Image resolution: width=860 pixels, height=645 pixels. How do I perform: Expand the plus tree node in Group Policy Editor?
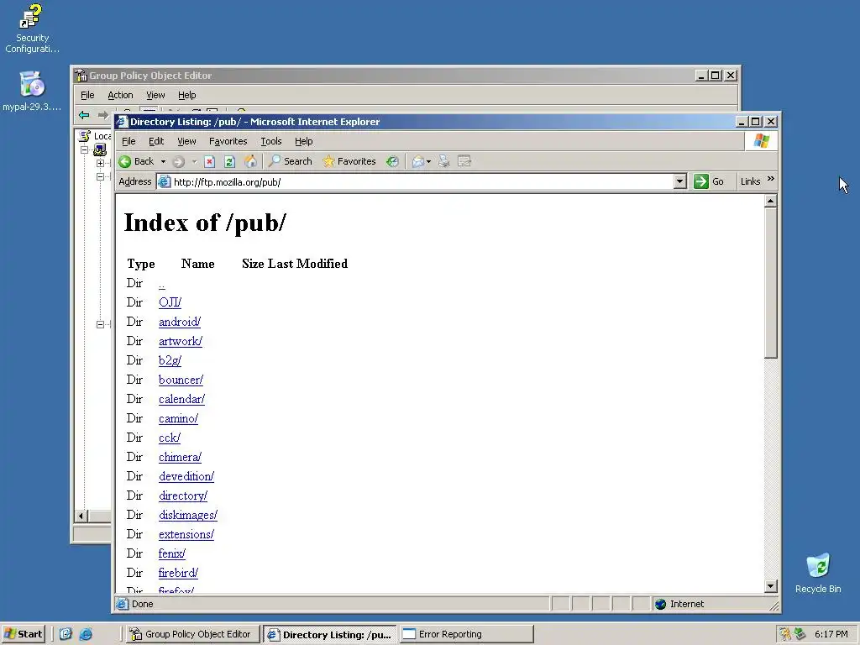(100, 164)
